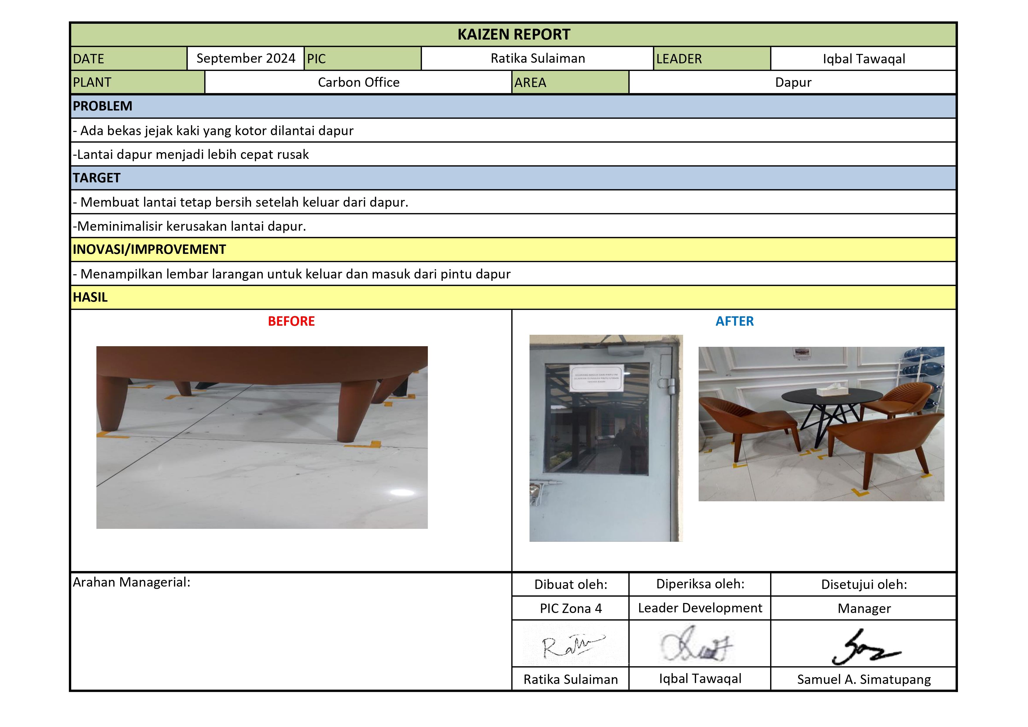Image resolution: width=1028 pixels, height=727 pixels.
Task: Open the table and chairs photo
Action: point(821,424)
